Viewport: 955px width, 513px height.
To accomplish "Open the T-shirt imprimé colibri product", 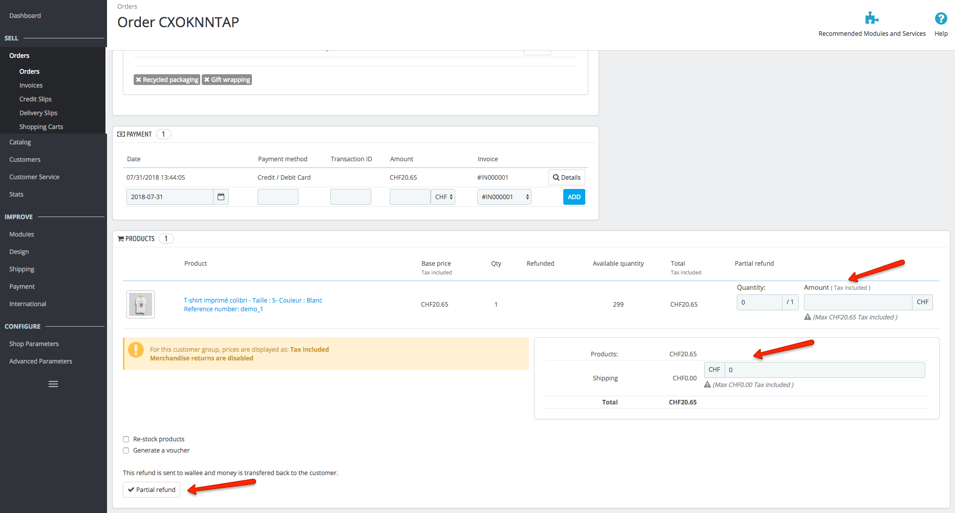I will pos(252,300).
